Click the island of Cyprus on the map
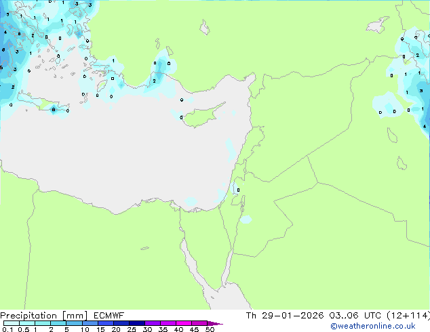This screenshot has height=332, width=430. tap(201, 116)
